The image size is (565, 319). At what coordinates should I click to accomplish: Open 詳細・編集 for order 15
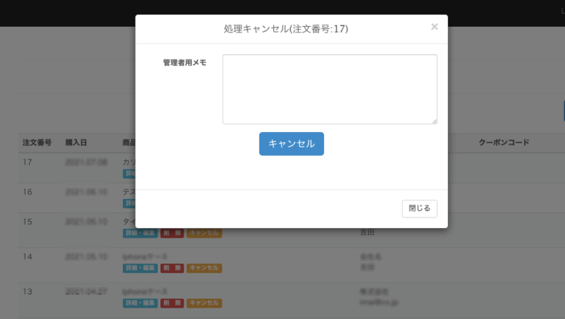[140, 233]
